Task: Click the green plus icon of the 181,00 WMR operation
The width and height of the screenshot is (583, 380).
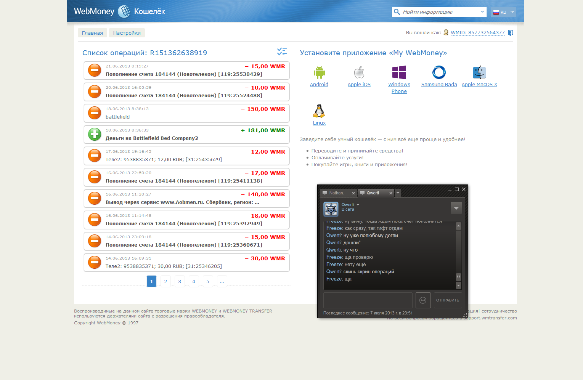Action: [95, 134]
